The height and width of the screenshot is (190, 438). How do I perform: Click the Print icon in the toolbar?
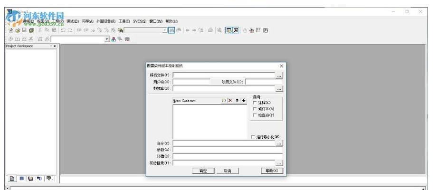click(x=210, y=30)
